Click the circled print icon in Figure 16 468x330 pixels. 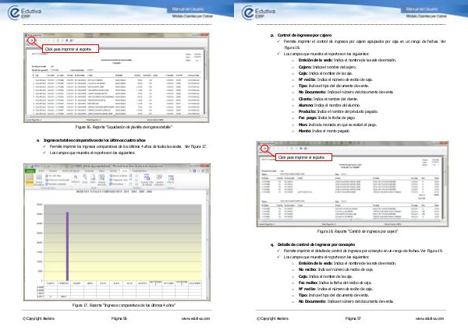[31, 40]
